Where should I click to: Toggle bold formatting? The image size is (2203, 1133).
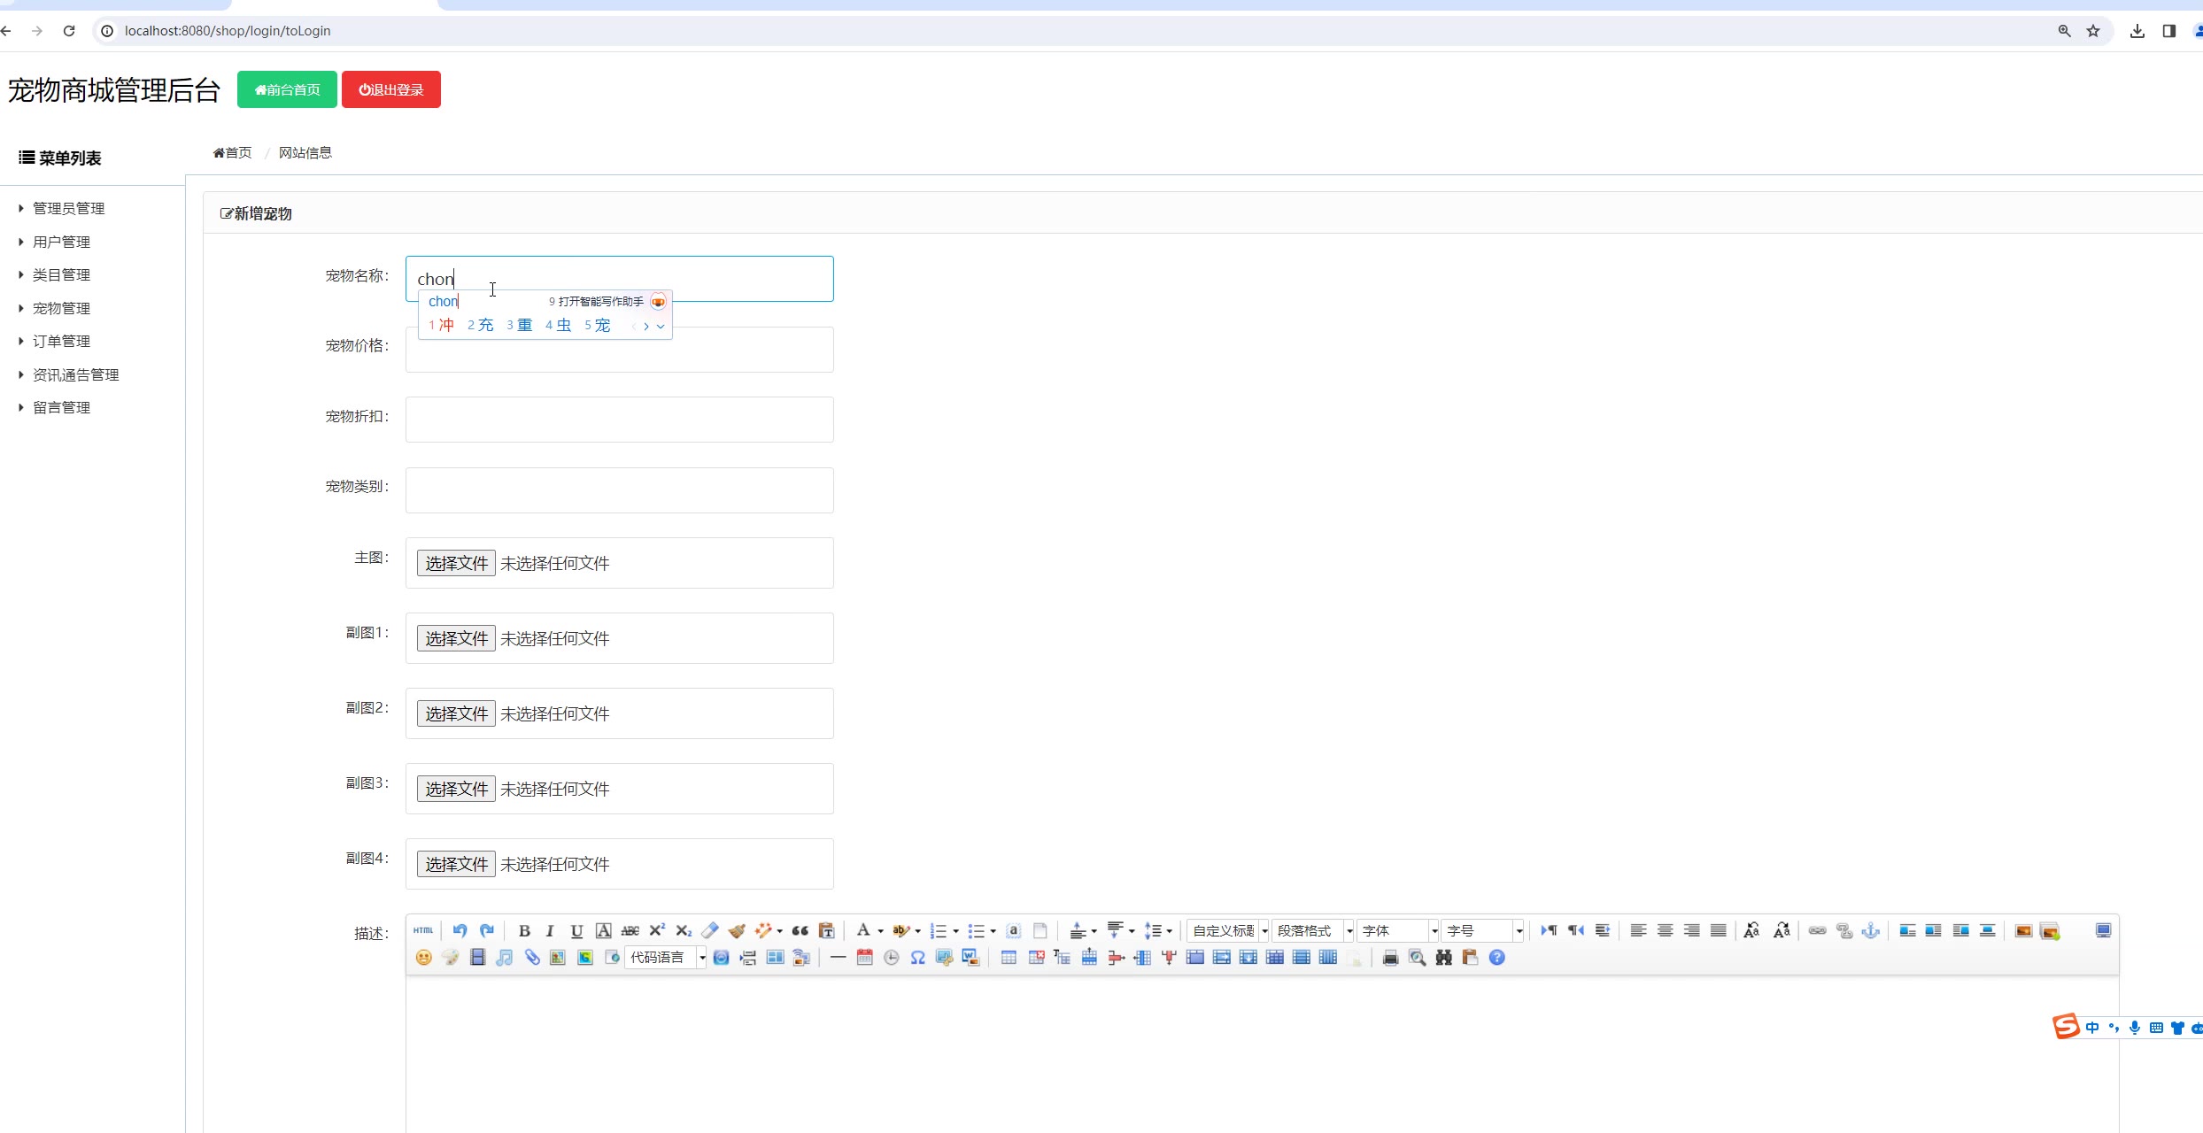[x=524, y=930]
